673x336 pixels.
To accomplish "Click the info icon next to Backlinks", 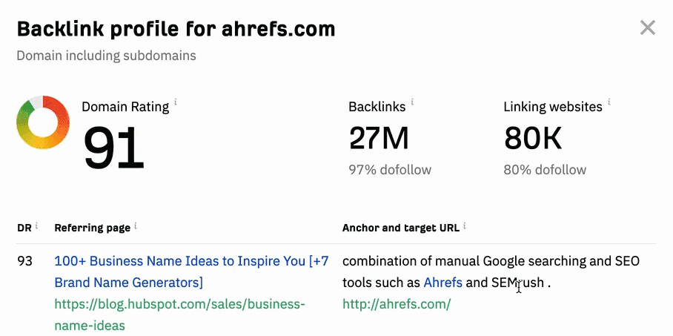I will pos(412,102).
